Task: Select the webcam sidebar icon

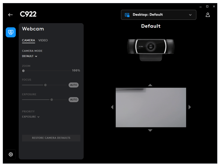Action: click(11, 32)
